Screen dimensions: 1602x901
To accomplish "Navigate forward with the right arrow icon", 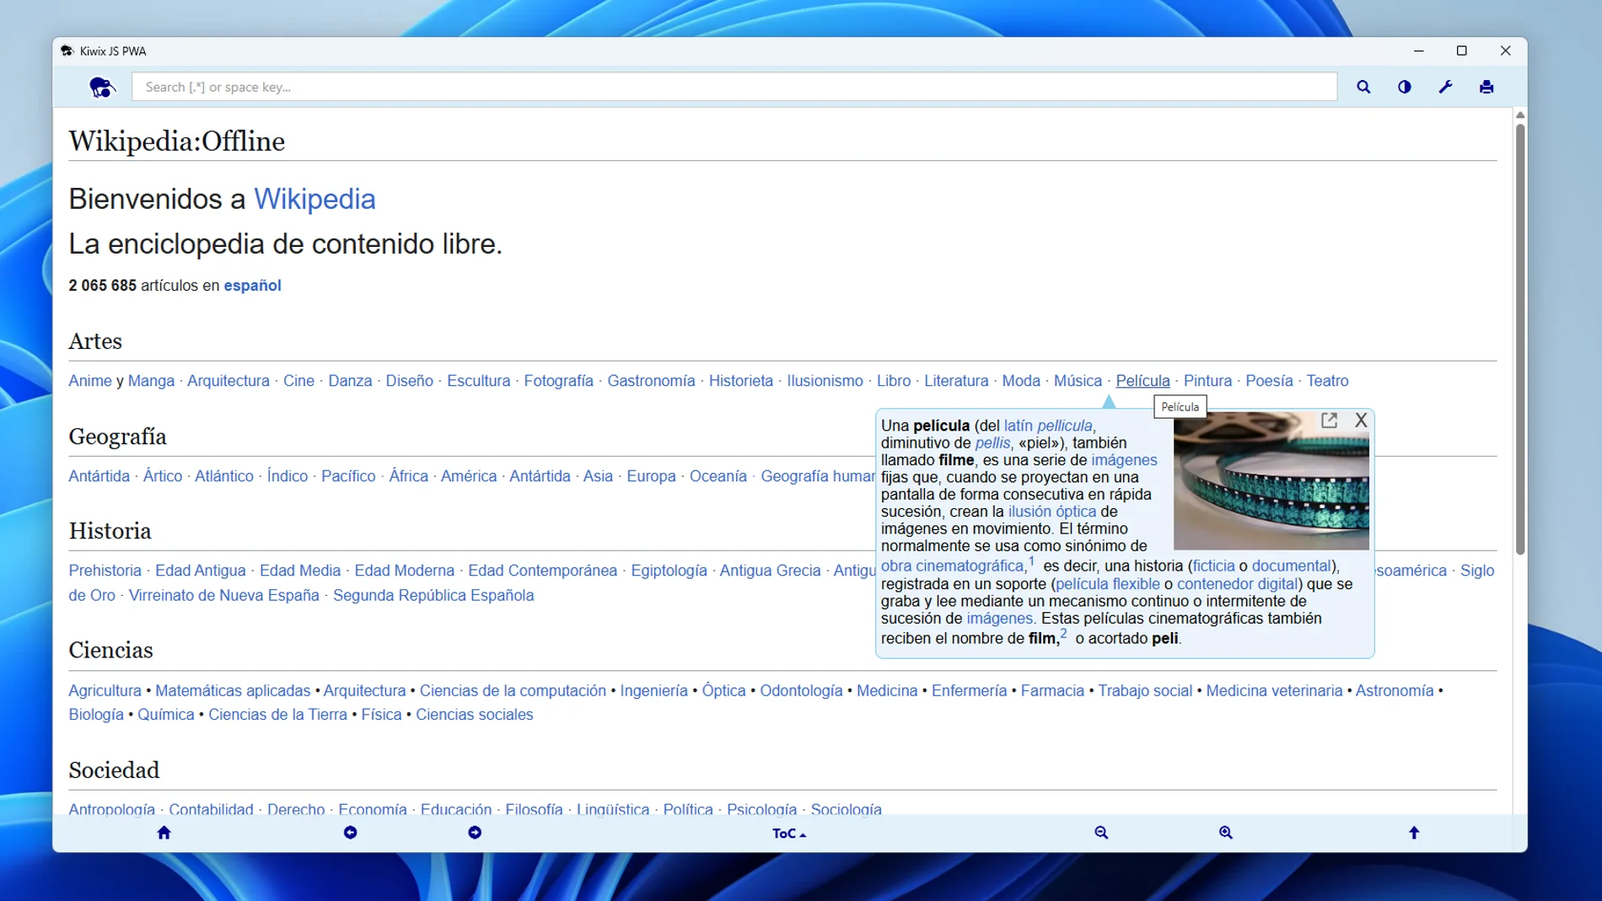I will click(475, 833).
